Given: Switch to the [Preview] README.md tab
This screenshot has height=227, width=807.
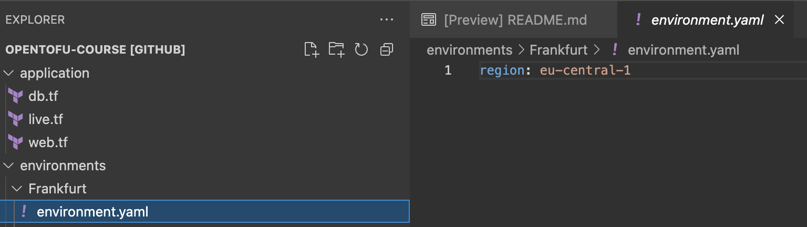Looking at the screenshot, I should point(504,20).
